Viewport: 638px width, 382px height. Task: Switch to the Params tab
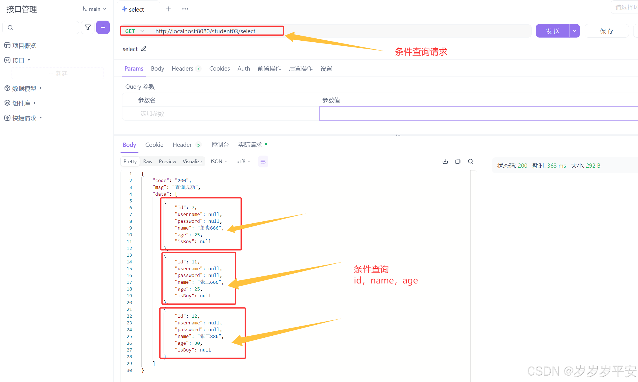tap(134, 69)
